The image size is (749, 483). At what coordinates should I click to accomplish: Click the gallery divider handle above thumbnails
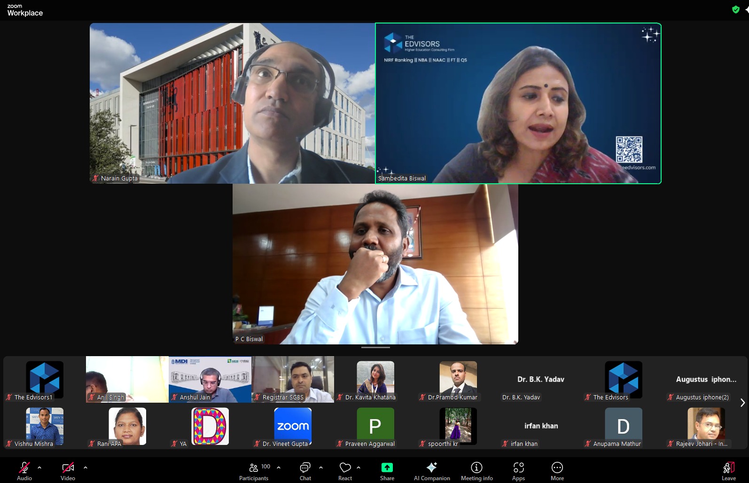375,348
